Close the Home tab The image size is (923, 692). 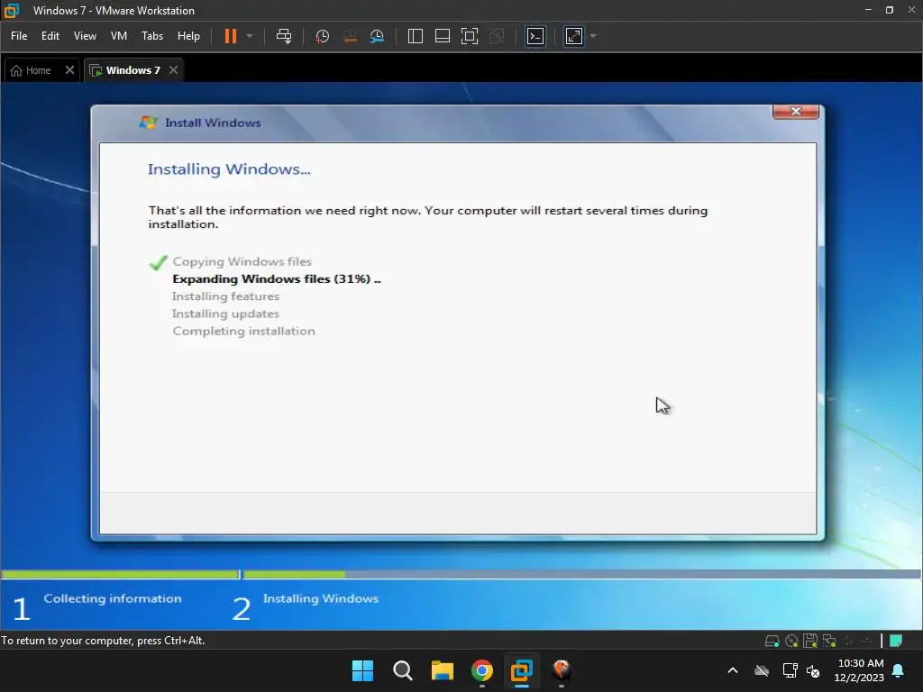[69, 70]
